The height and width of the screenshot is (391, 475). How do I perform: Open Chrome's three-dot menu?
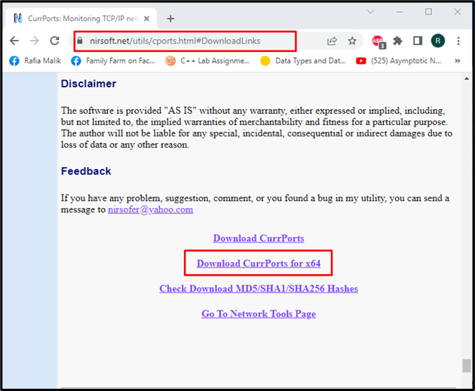coord(458,41)
